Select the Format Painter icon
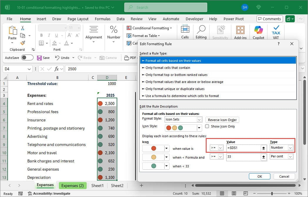The image size is (308, 197). [x=22, y=43]
